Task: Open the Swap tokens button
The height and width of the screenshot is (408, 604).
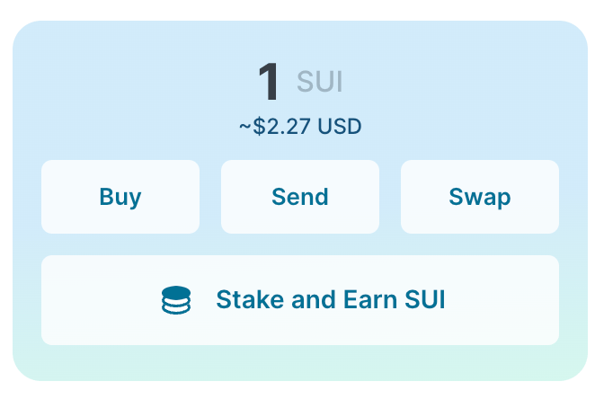Action: tap(480, 197)
